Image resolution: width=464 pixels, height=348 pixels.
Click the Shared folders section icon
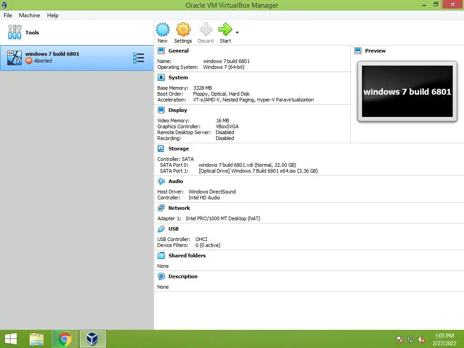[x=161, y=256]
